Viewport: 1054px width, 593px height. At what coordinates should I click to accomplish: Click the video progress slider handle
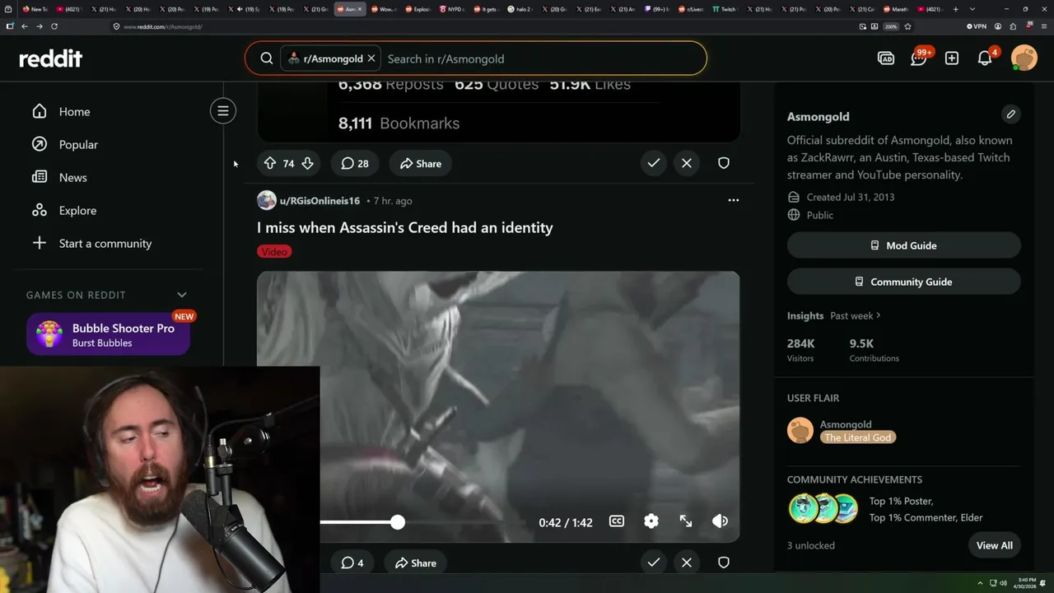click(x=398, y=522)
